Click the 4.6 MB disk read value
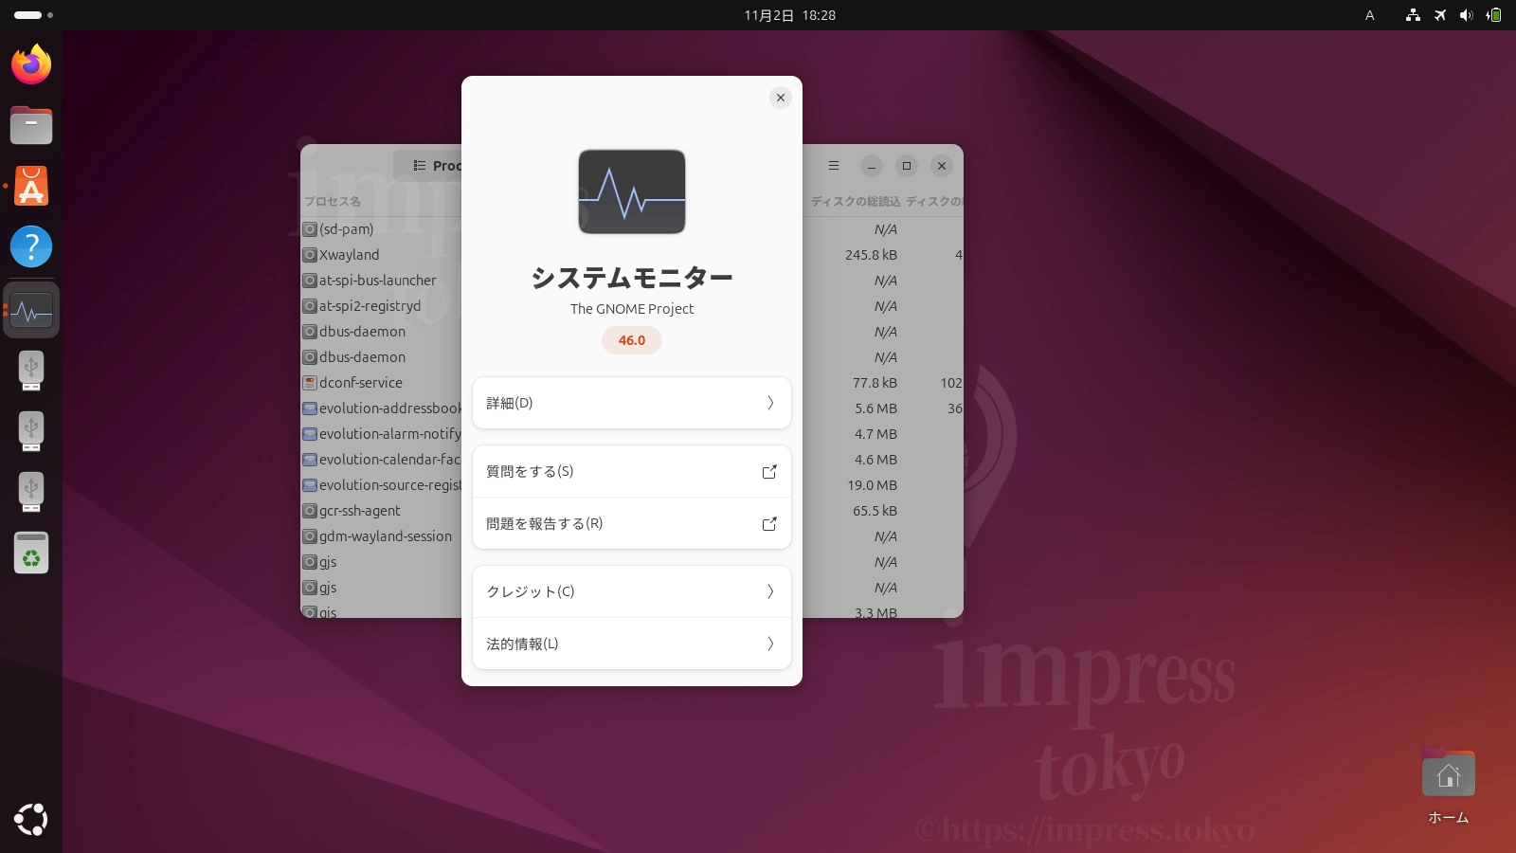 [x=875, y=460]
